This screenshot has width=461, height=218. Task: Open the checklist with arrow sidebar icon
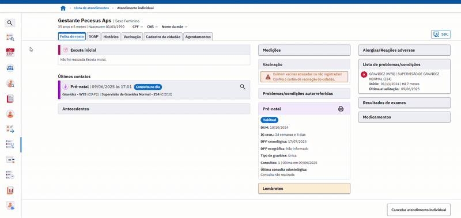tap(10, 129)
